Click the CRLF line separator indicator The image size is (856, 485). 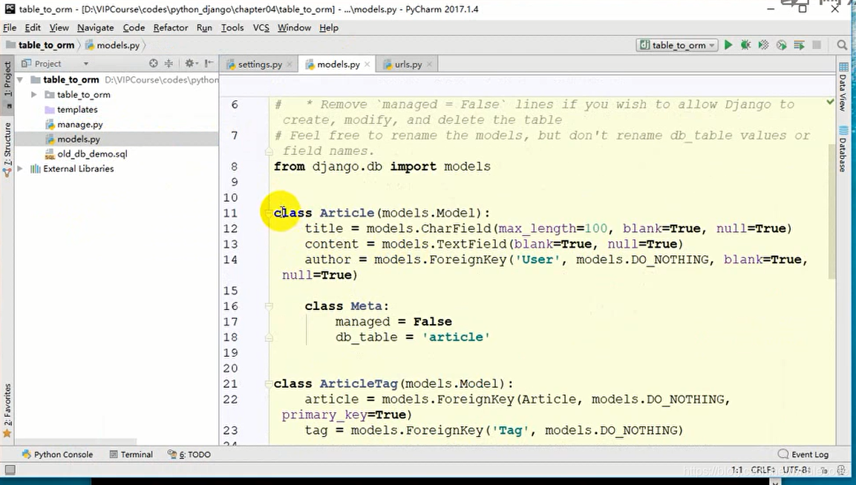762,469
